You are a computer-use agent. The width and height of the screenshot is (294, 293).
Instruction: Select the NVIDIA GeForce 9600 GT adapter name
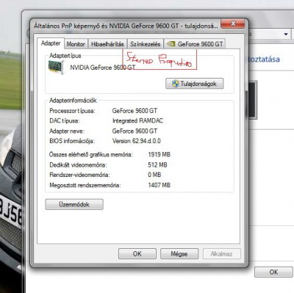pyautogui.click(x=103, y=68)
